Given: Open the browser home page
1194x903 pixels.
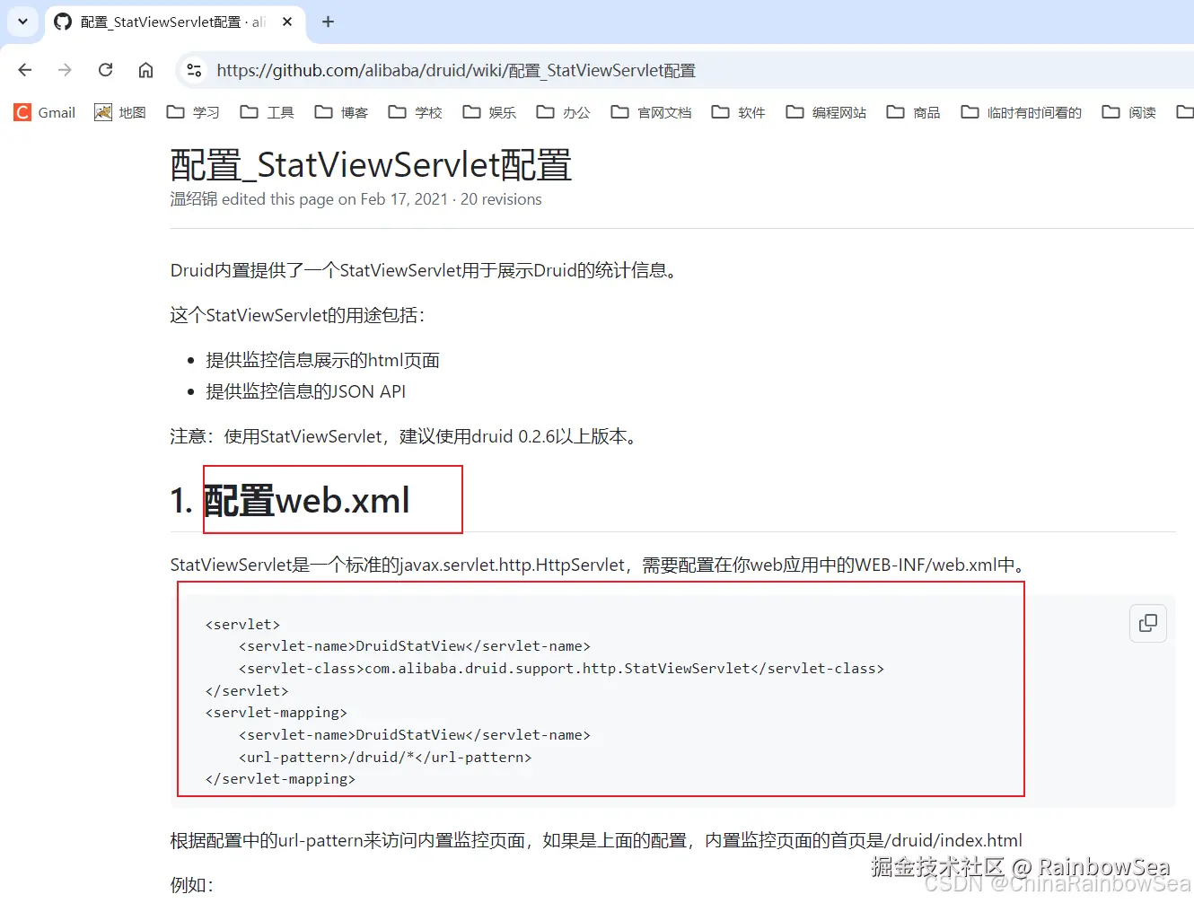Looking at the screenshot, I should pos(145,70).
